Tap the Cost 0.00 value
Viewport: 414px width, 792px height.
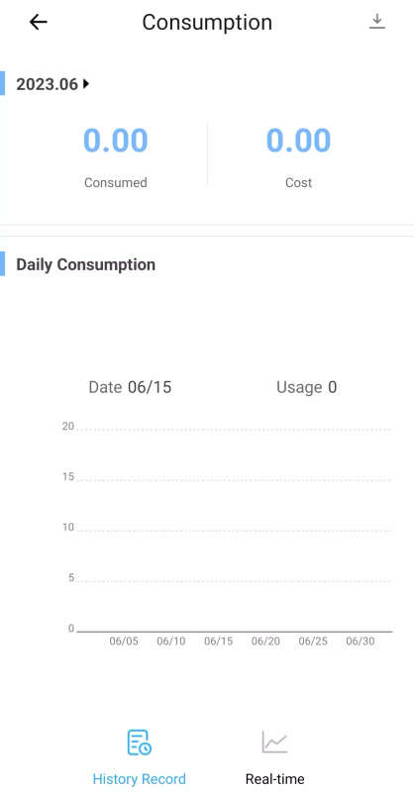298,140
